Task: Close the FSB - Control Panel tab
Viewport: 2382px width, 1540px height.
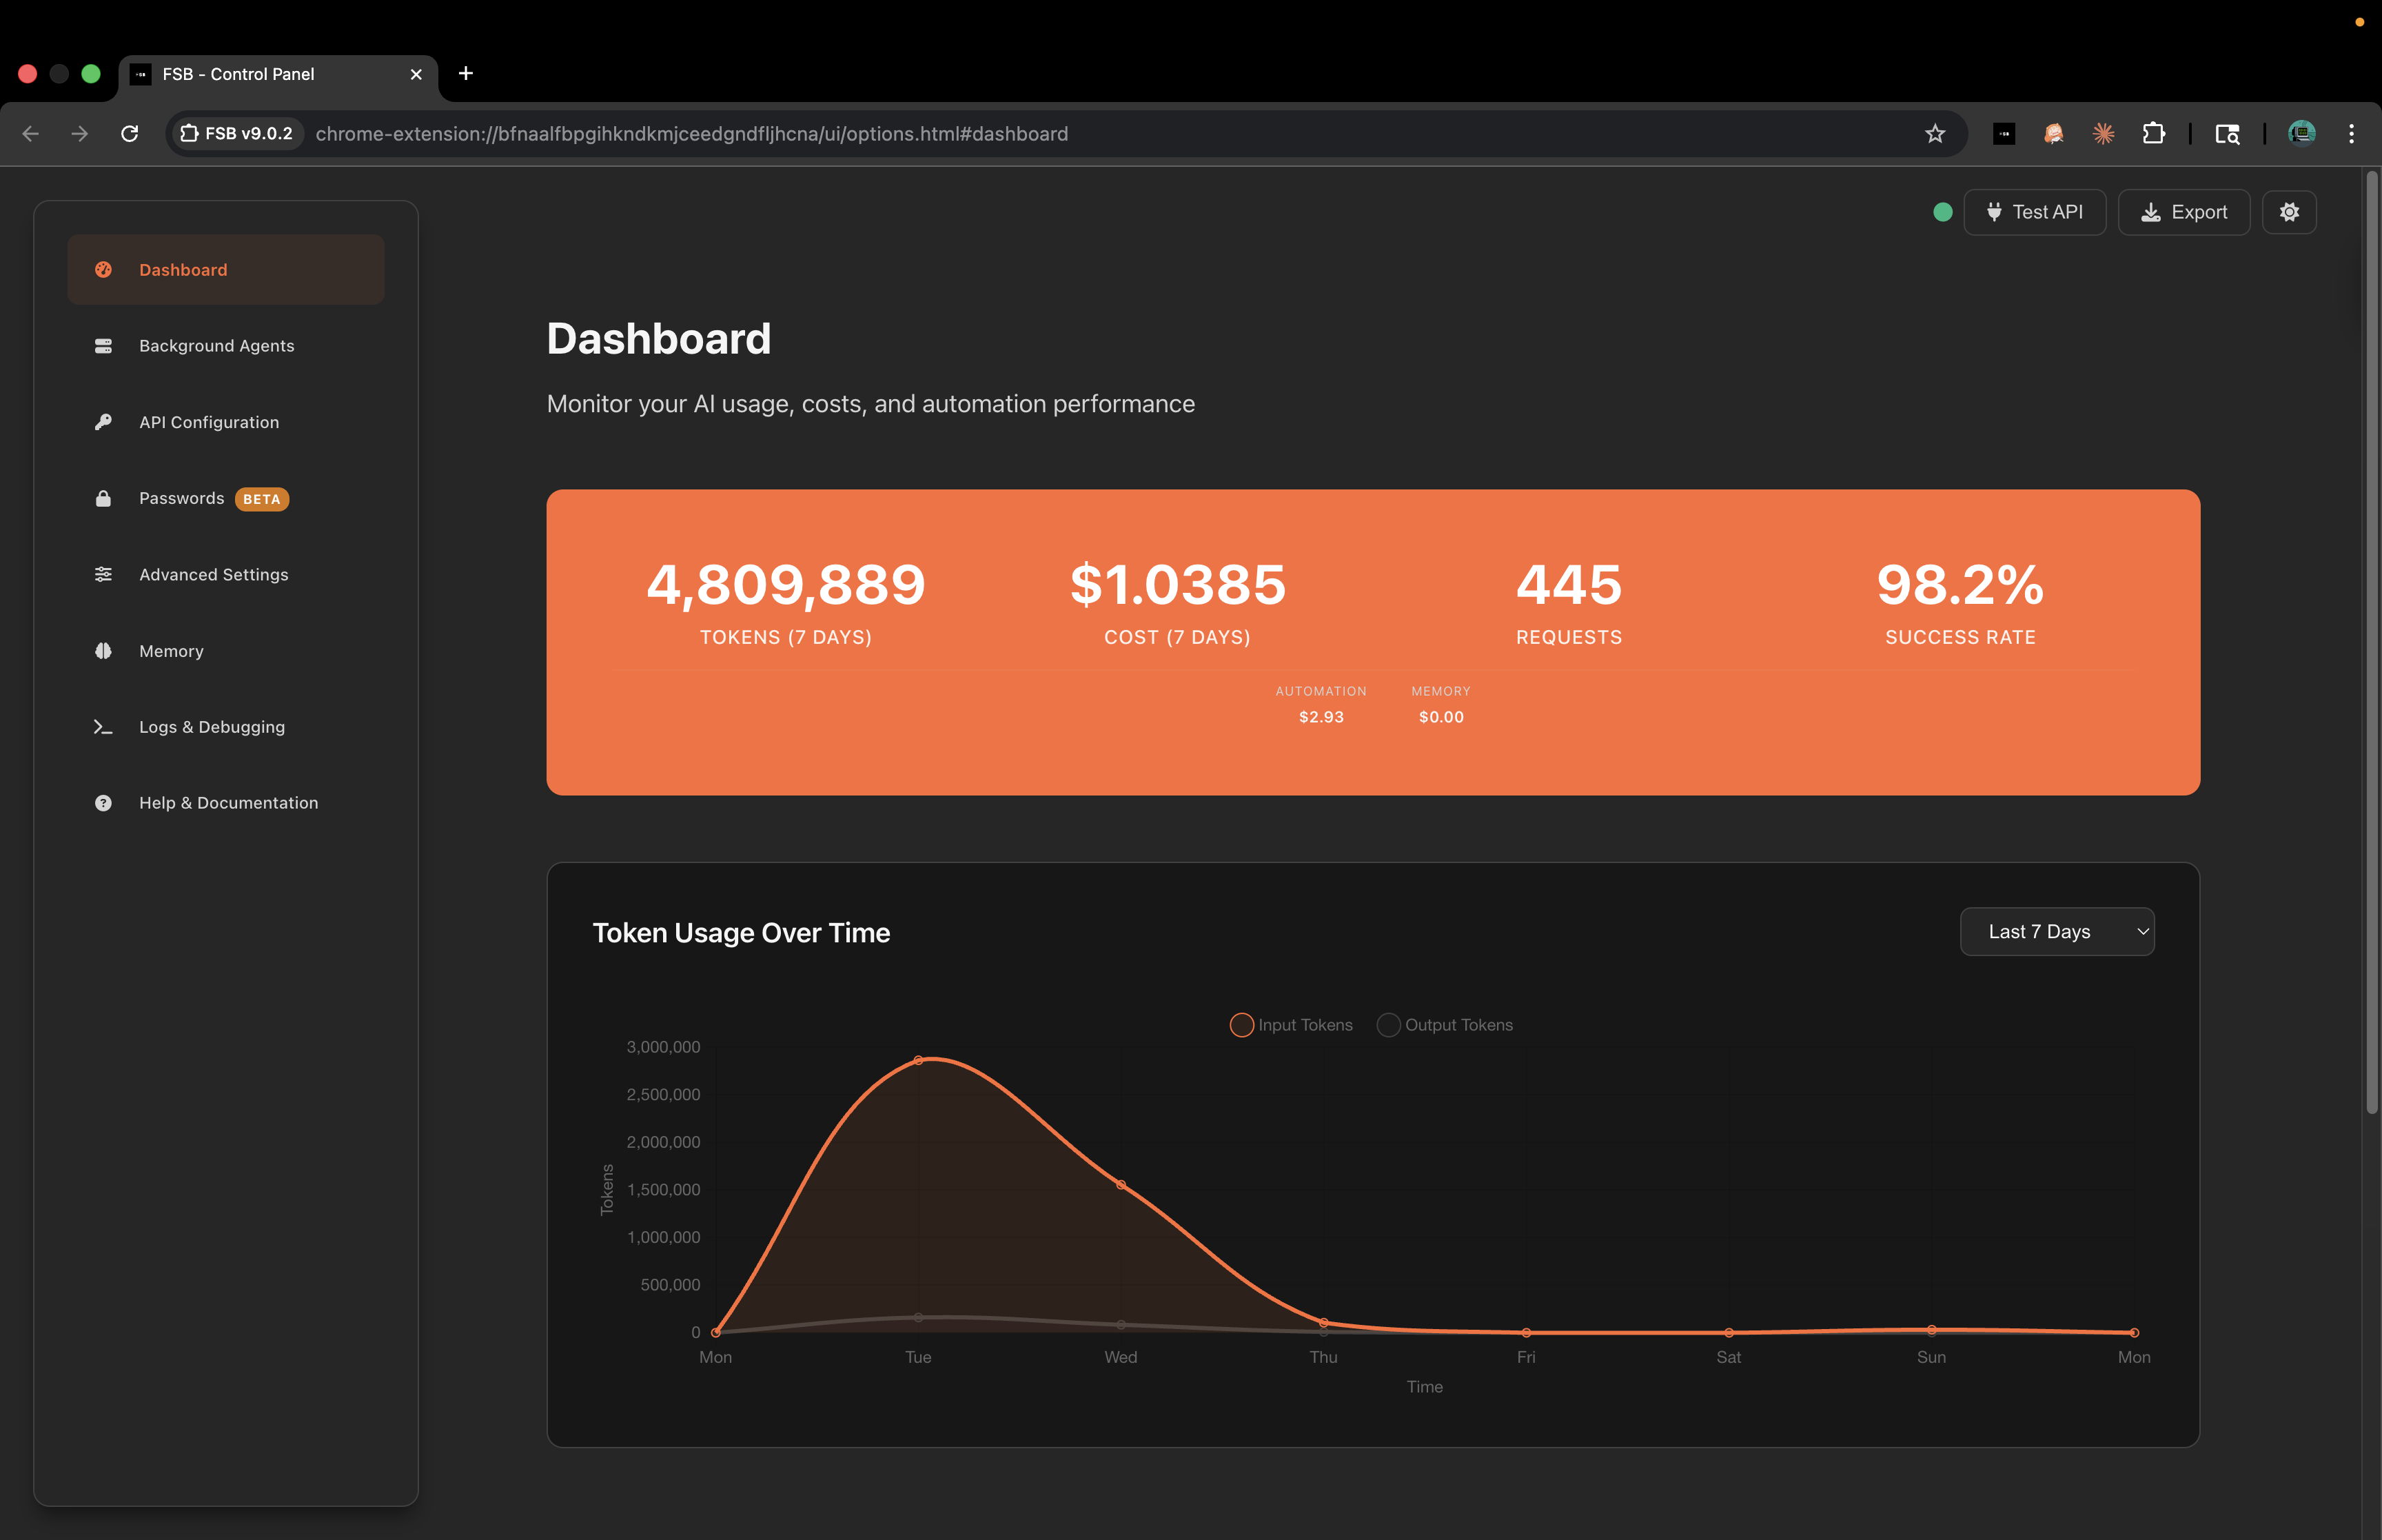Action: point(416,74)
